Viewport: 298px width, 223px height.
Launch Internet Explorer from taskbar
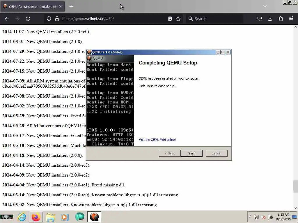pyautogui.click(x=22, y=217)
